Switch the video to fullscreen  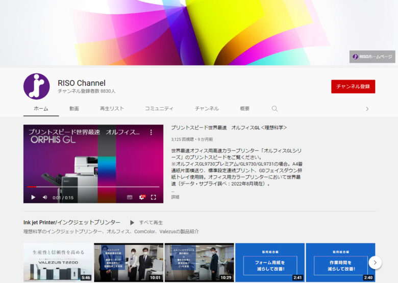[x=153, y=197]
